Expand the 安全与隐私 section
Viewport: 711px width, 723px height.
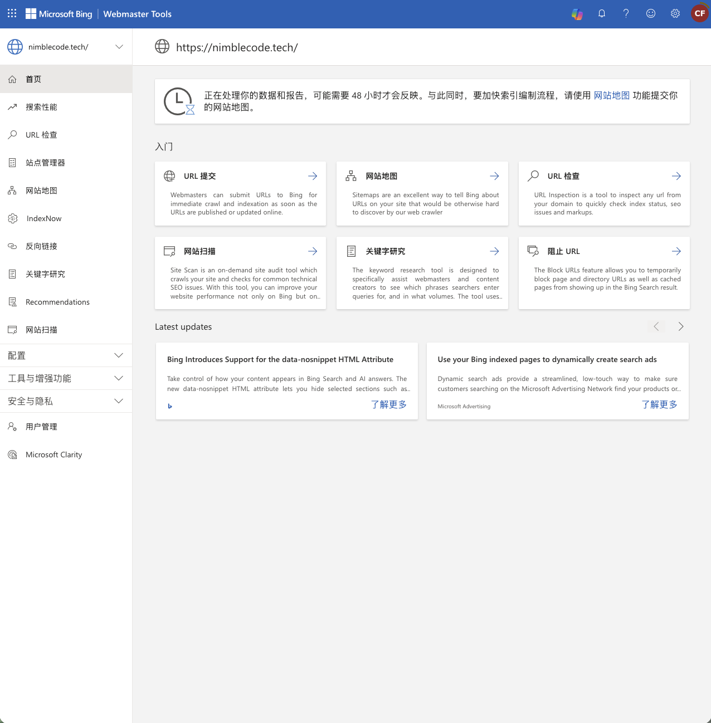tap(66, 401)
